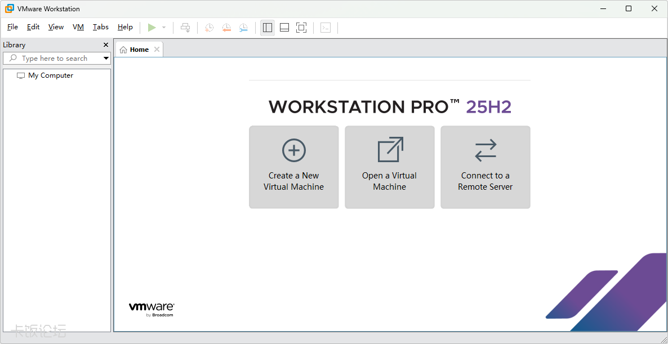Toggle the thumbnail bar view button
The width and height of the screenshot is (668, 344).
[x=284, y=28]
